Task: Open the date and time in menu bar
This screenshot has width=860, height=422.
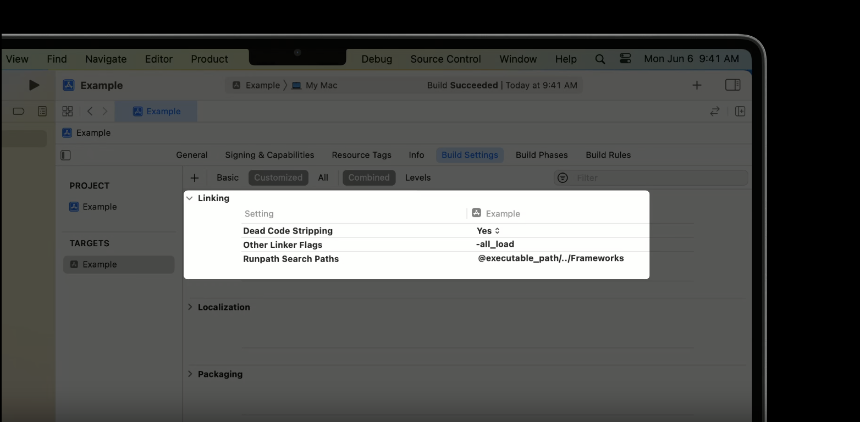Action: (691, 59)
